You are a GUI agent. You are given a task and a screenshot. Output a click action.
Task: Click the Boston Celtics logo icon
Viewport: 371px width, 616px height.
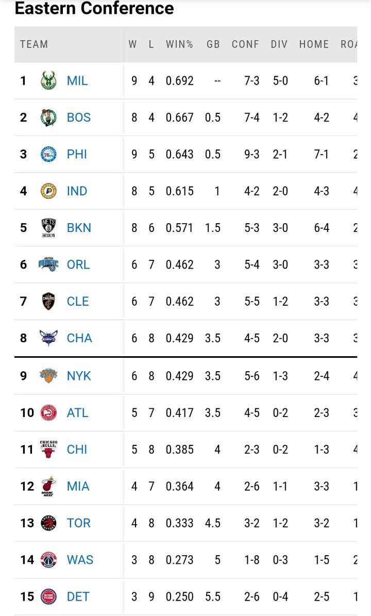point(48,118)
